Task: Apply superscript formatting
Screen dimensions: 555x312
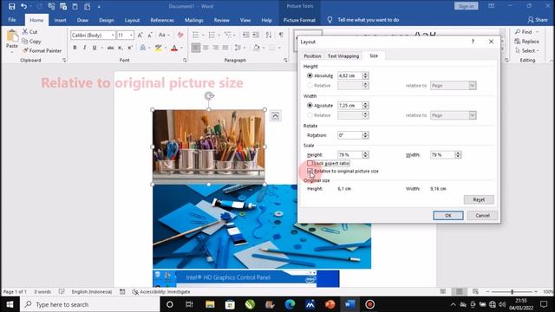Action: 130,48
